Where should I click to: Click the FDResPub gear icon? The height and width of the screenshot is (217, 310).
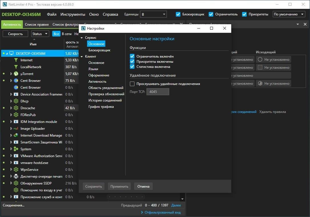pos(16,115)
